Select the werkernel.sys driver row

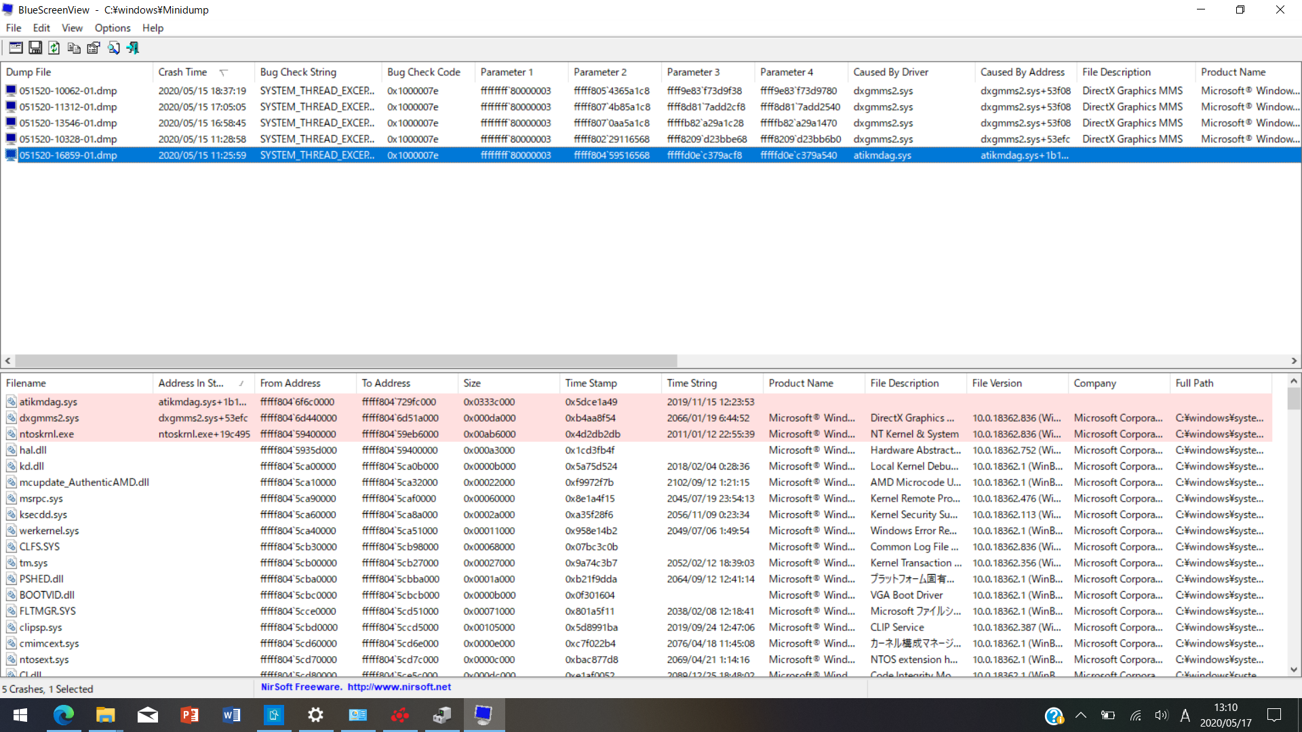(x=636, y=531)
